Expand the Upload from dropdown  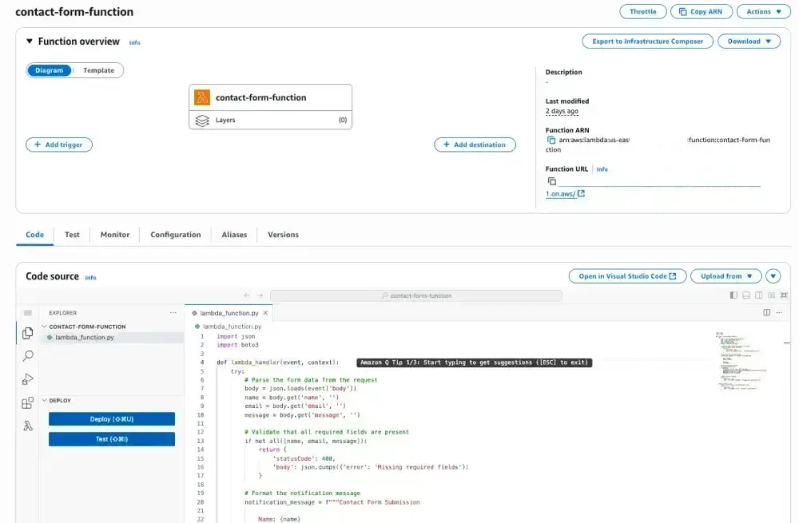726,276
